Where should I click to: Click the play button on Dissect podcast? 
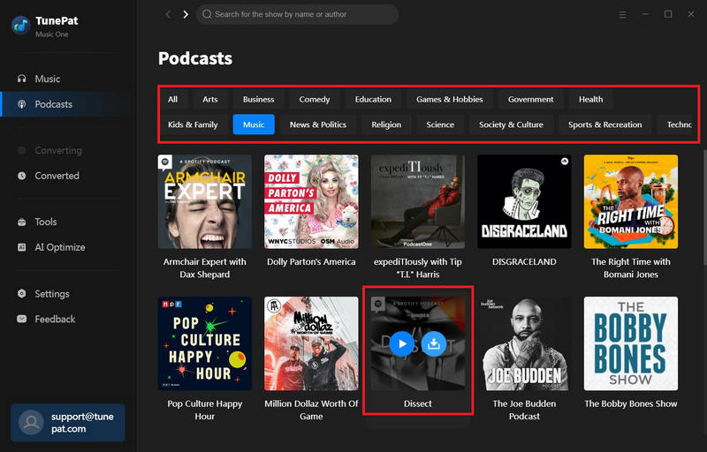click(x=401, y=343)
